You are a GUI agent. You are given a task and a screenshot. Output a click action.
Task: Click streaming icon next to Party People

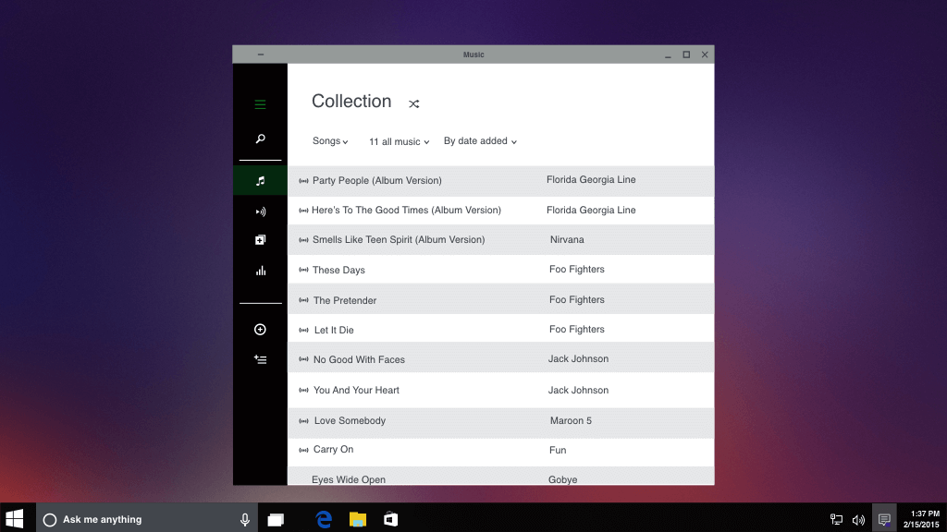303,180
